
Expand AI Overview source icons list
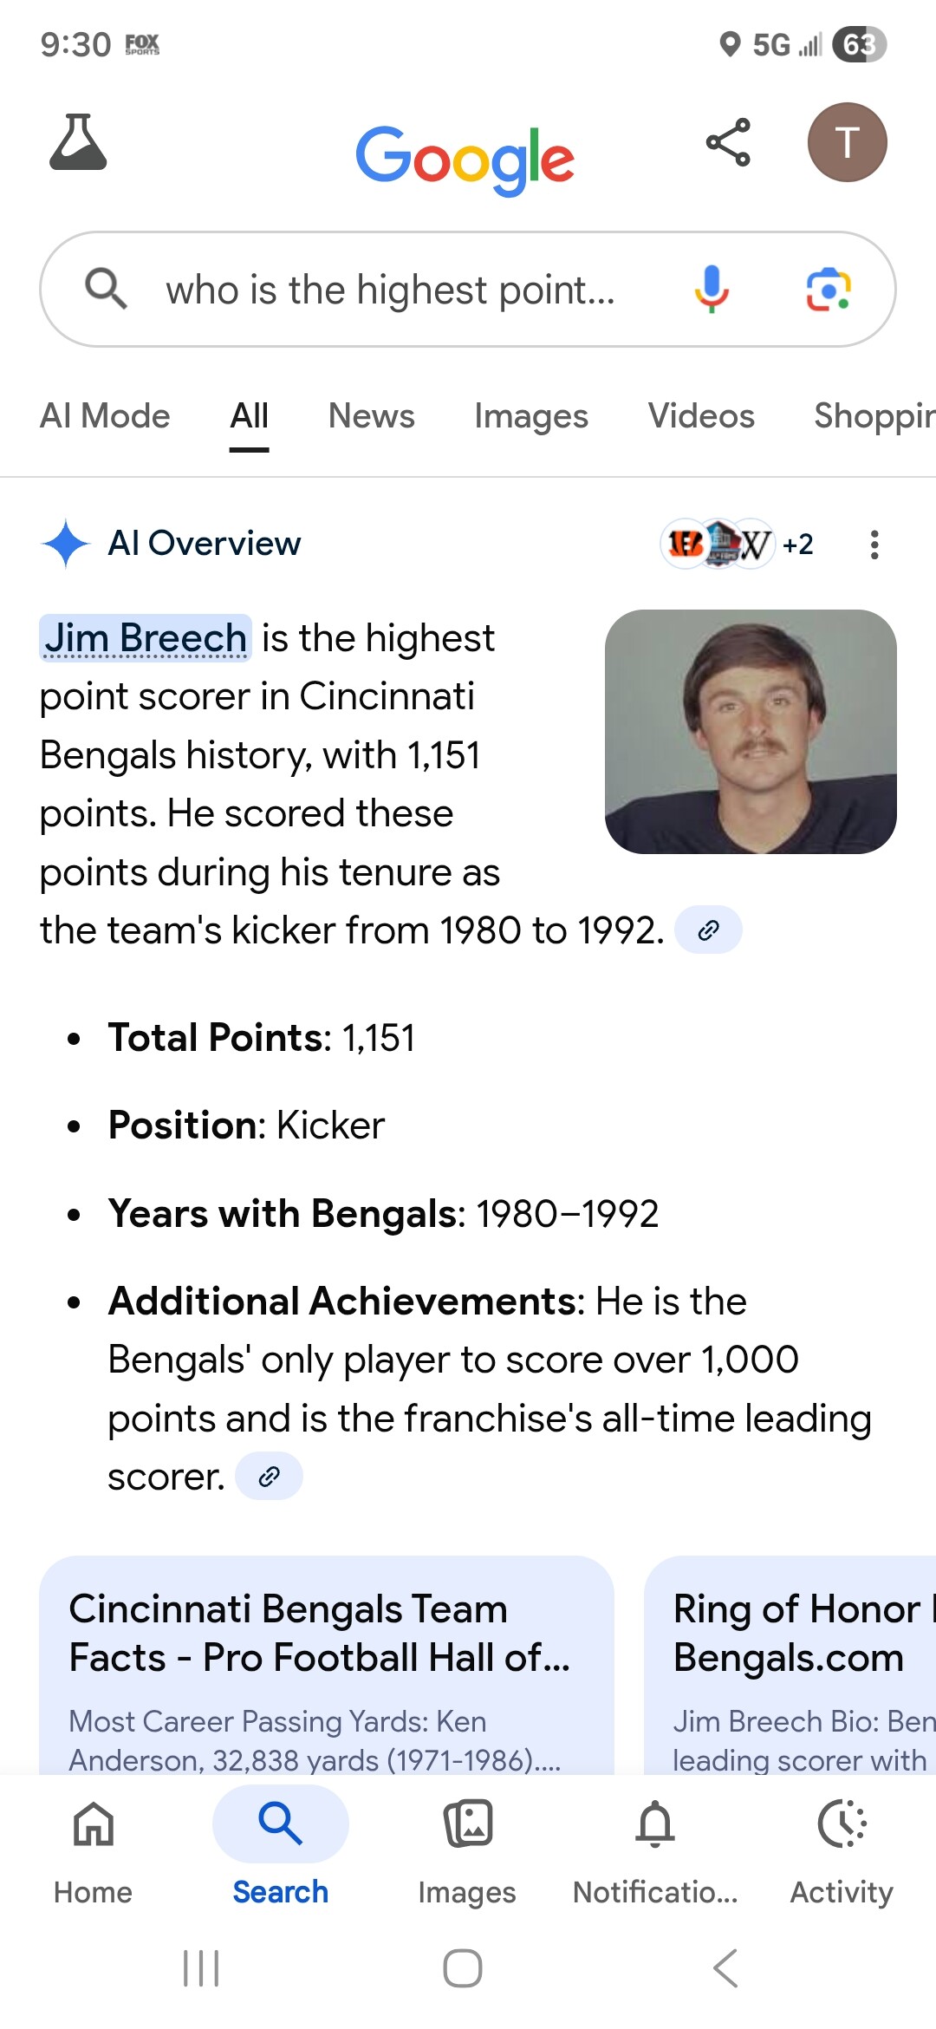738,545
